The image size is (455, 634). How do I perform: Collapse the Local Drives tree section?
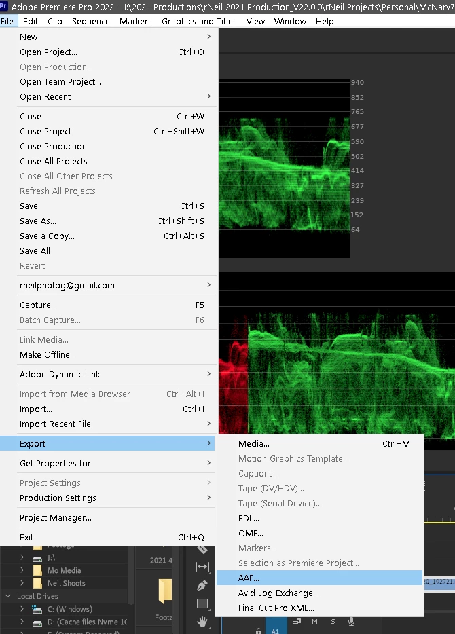[x=7, y=596]
